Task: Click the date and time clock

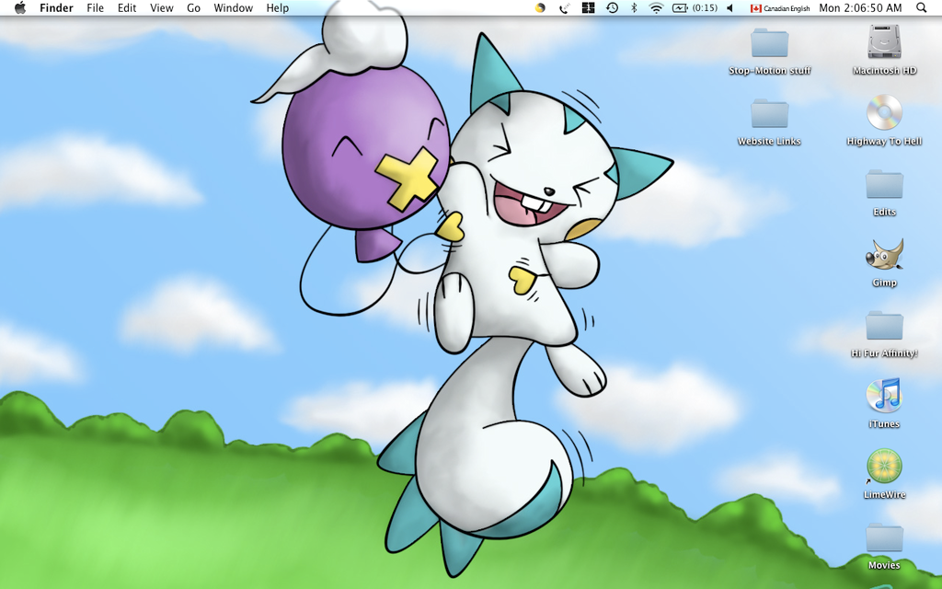Action: click(860, 8)
